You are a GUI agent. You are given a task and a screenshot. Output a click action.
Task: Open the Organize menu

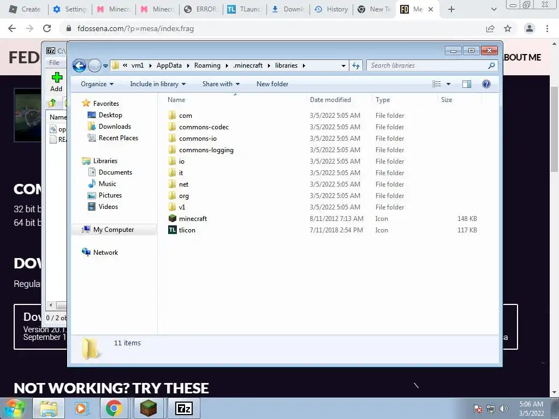pyautogui.click(x=97, y=84)
